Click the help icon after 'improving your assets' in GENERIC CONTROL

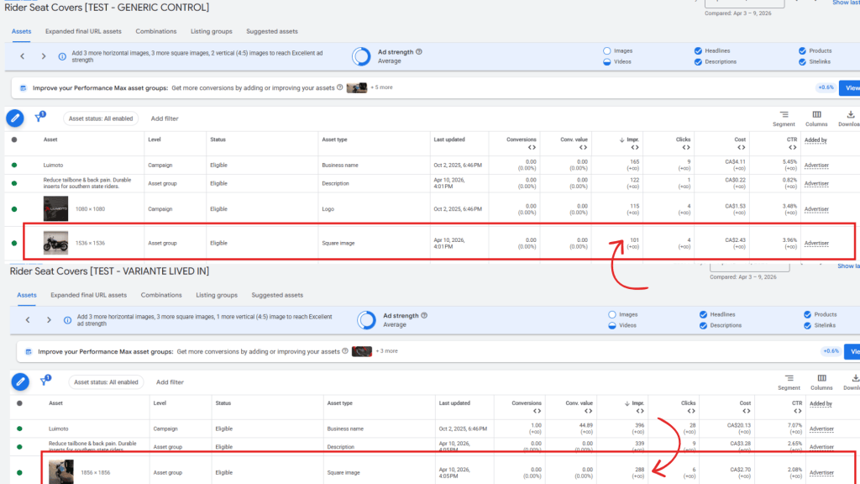(339, 87)
